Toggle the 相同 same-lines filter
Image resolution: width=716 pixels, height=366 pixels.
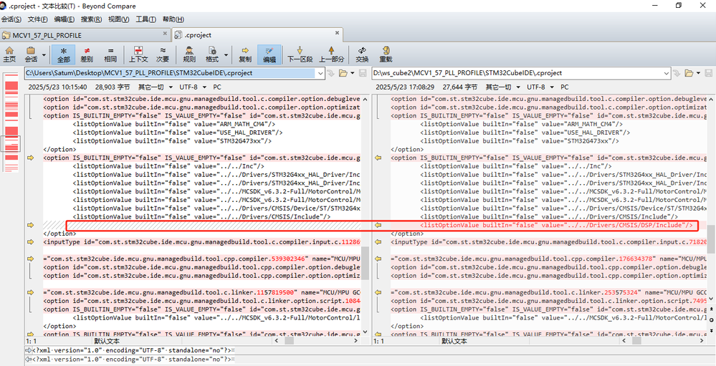(x=110, y=54)
